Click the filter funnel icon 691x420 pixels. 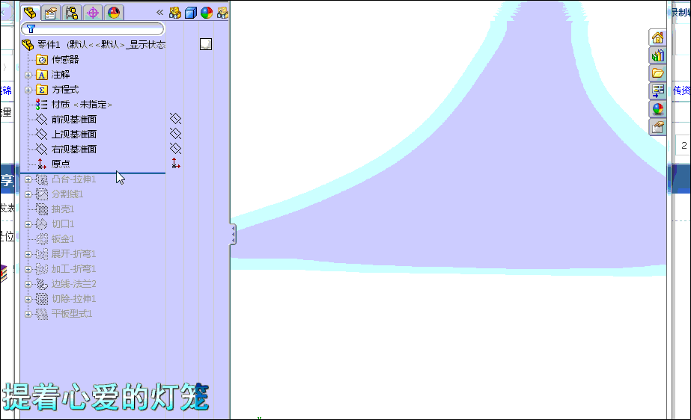31,29
